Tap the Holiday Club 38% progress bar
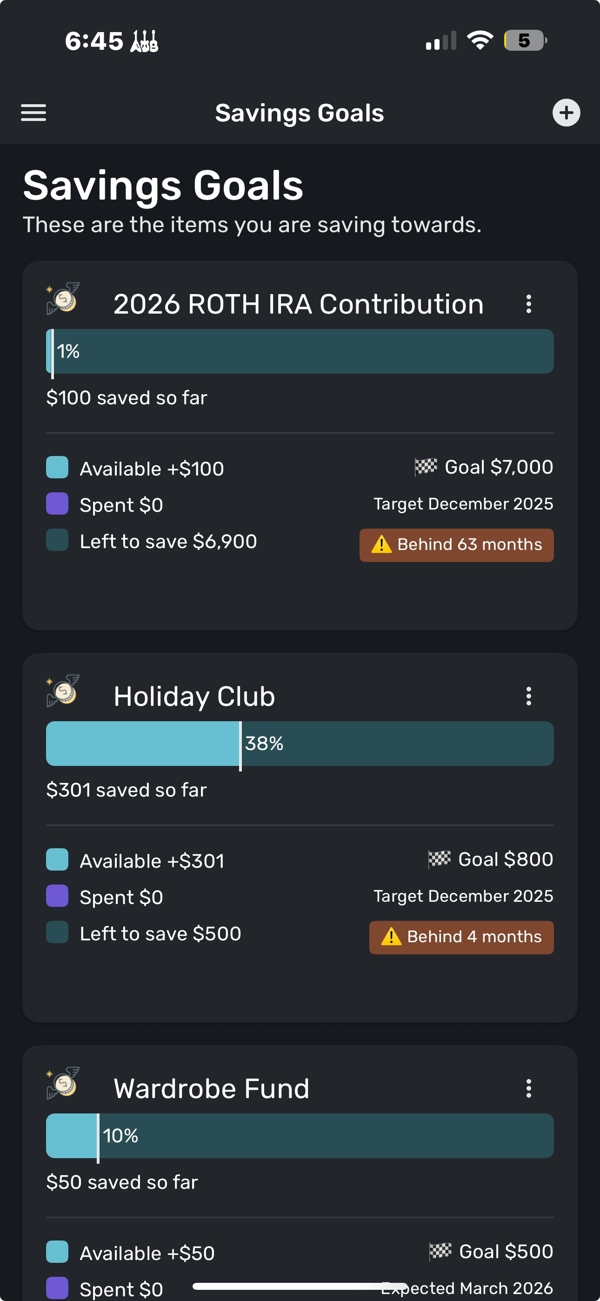600x1301 pixels. [300, 744]
